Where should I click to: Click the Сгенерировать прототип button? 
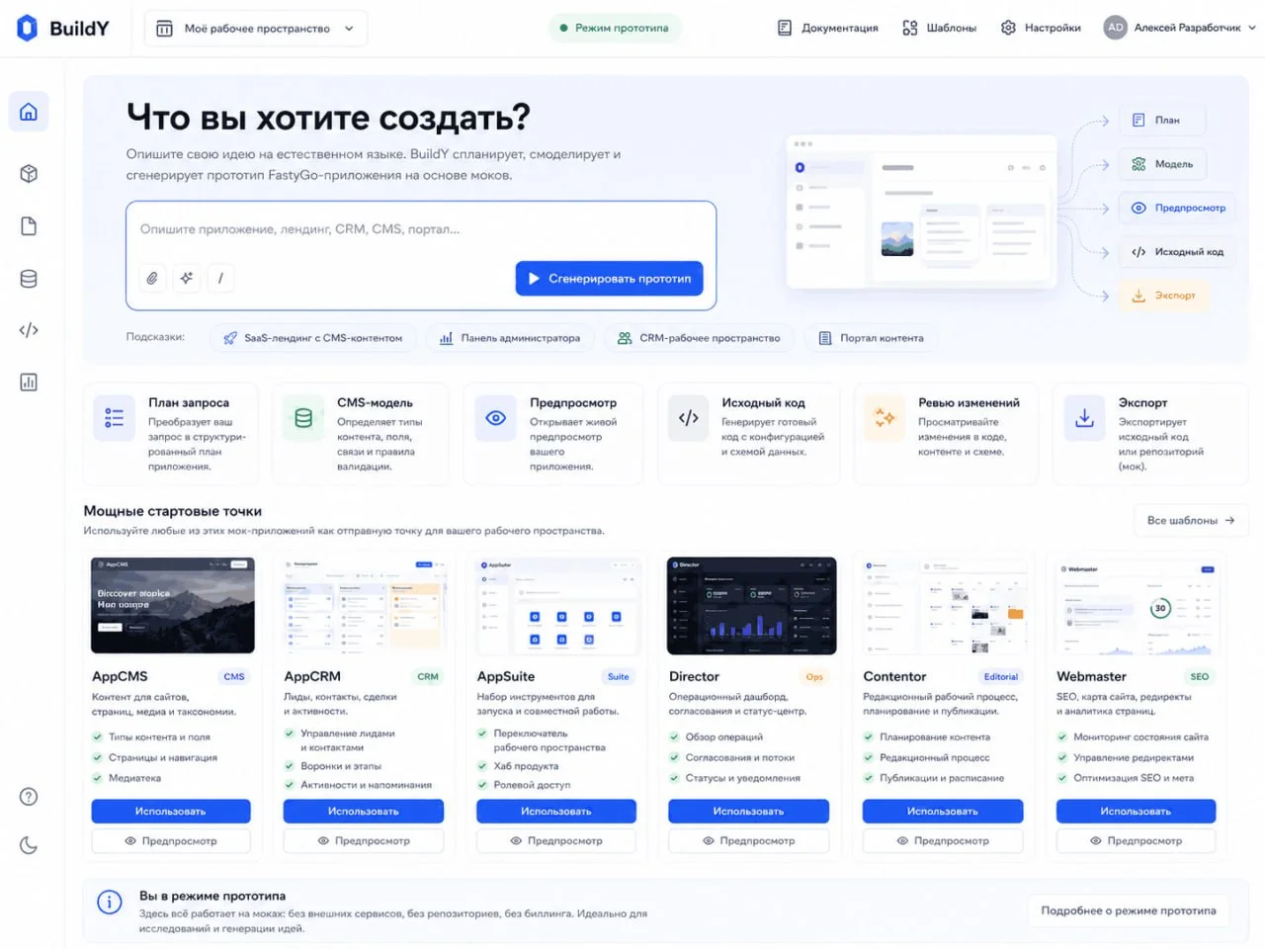click(x=610, y=279)
